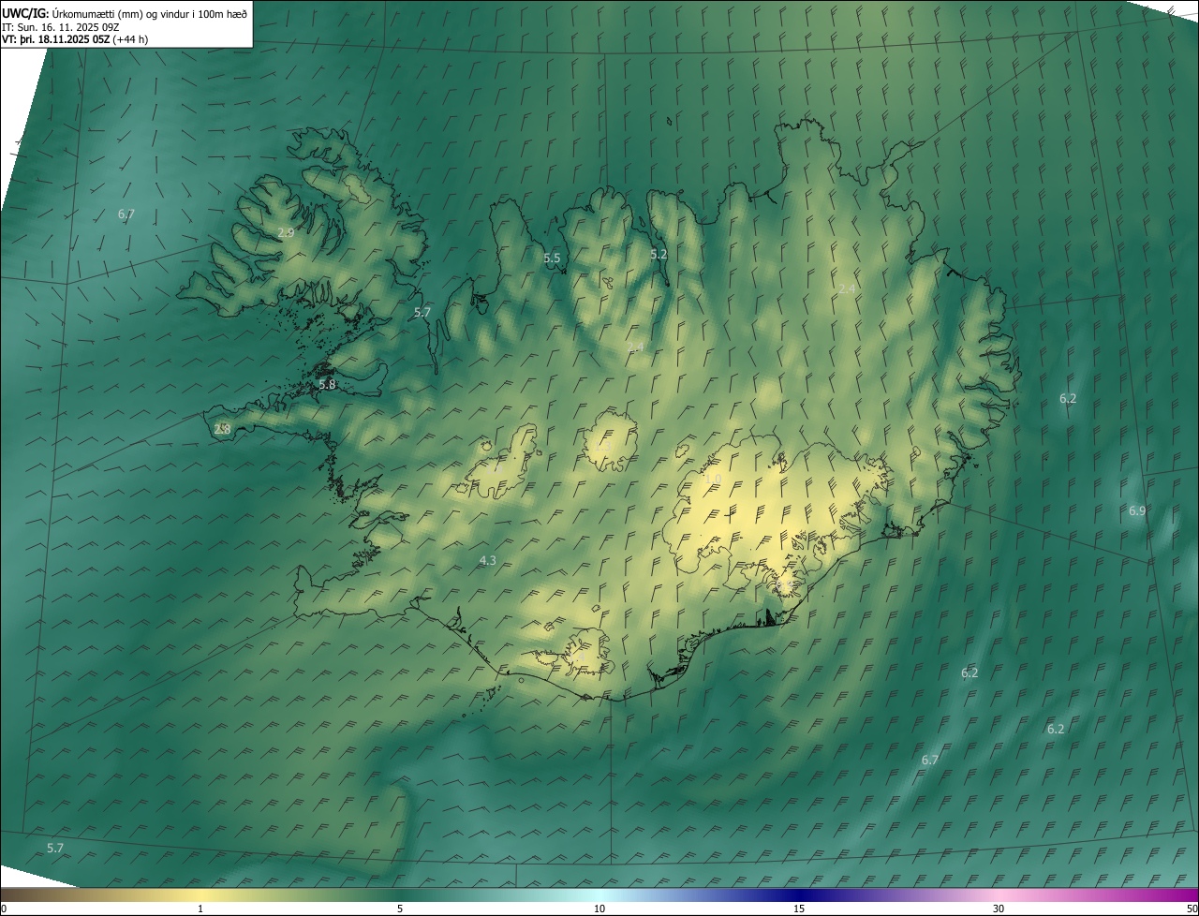Image resolution: width=1199 pixels, height=916 pixels.
Task: Click the 2.9 value over the Westfjords
Action: pyautogui.click(x=286, y=232)
